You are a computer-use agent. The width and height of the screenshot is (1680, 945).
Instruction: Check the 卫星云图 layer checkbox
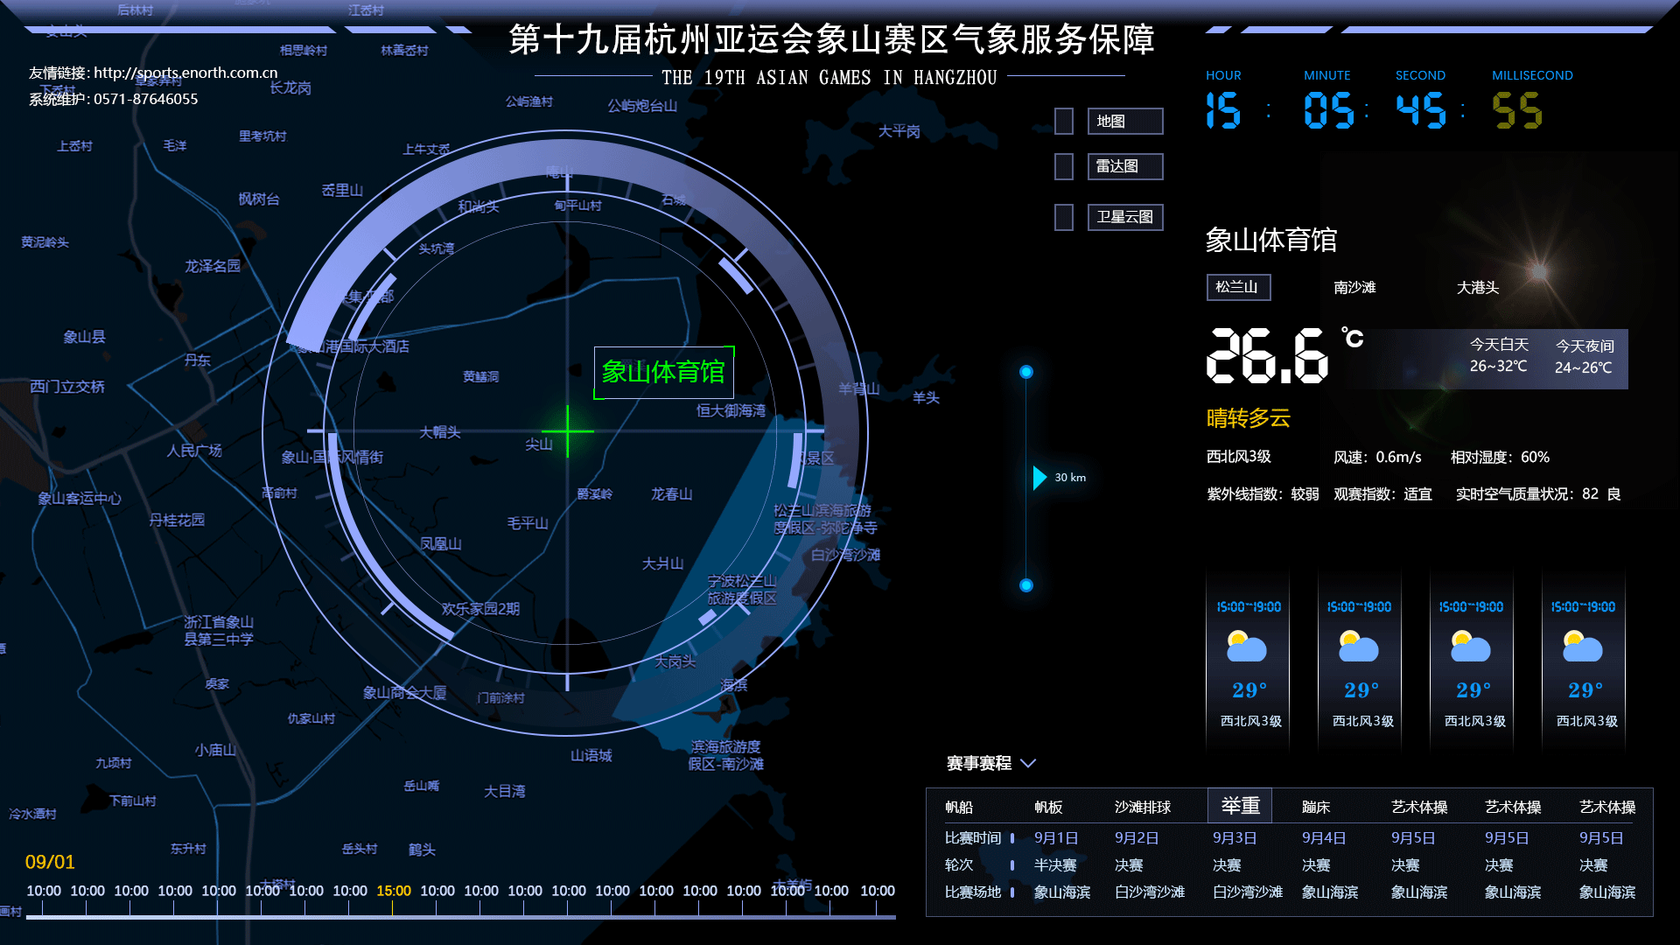(x=1063, y=217)
